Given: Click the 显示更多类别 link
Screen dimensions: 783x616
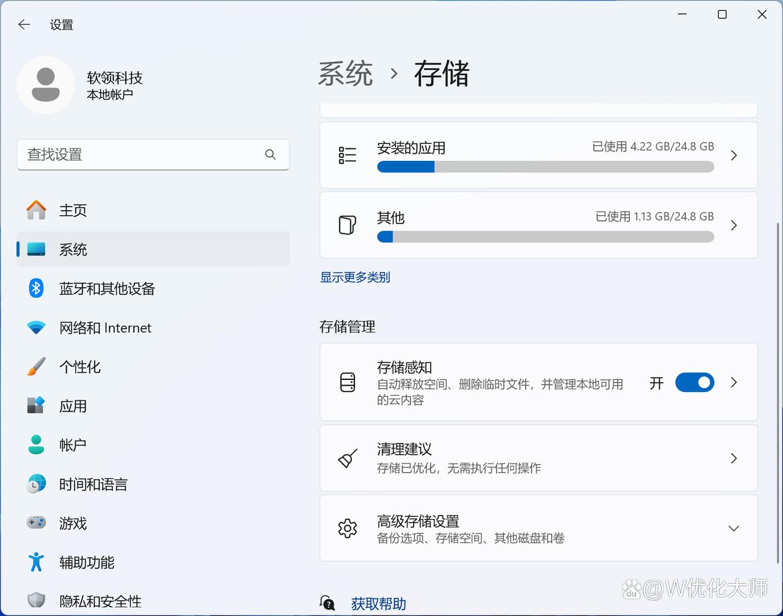Looking at the screenshot, I should (355, 277).
